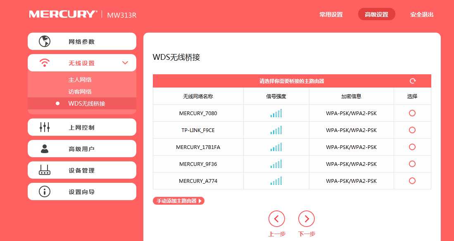Click the router icon beside 设备管理
The width and height of the screenshot is (454, 241).
point(45,170)
